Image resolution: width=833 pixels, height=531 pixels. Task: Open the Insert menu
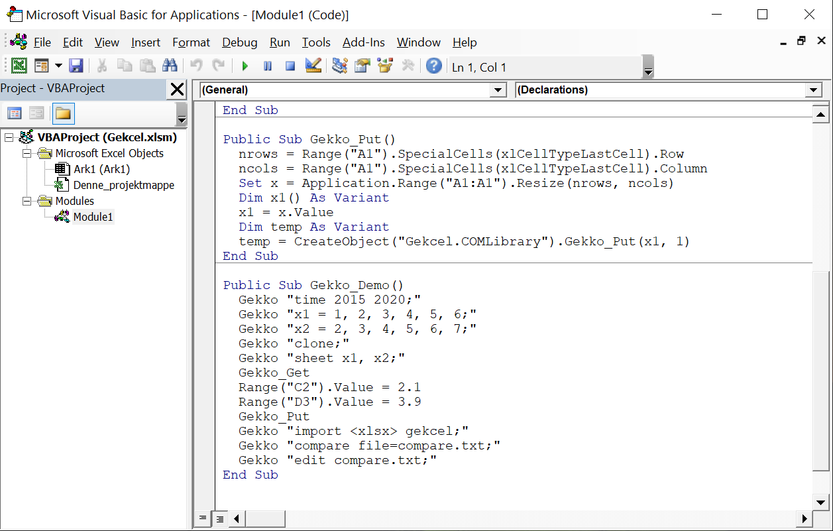click(x=146, y=42)
